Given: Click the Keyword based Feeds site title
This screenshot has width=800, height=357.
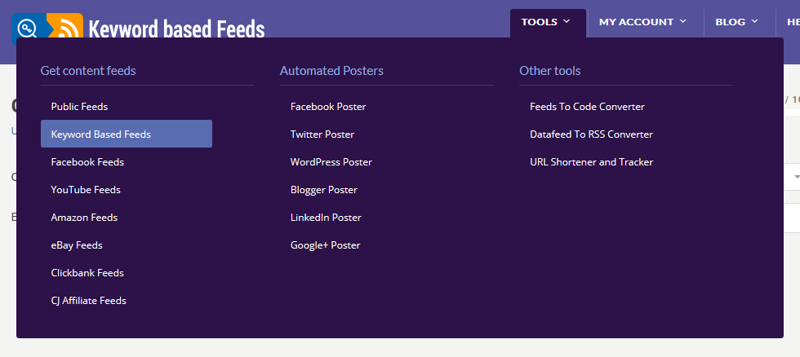Looking at the screenshot, I should point(176,29).
